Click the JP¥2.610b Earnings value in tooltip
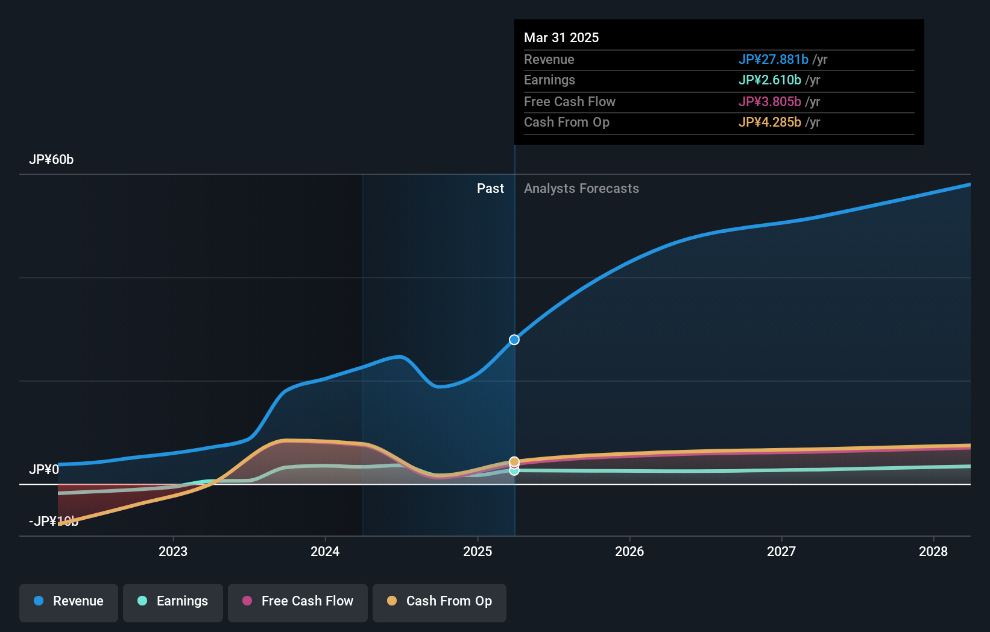The height and width of the screenshot is (632, 990). [x=771, y=80]
